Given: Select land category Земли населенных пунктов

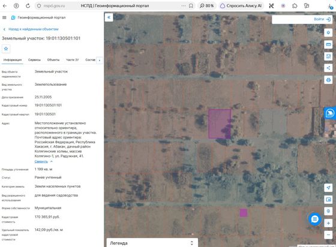Looking at the screenshot, I should coord(58,186).
